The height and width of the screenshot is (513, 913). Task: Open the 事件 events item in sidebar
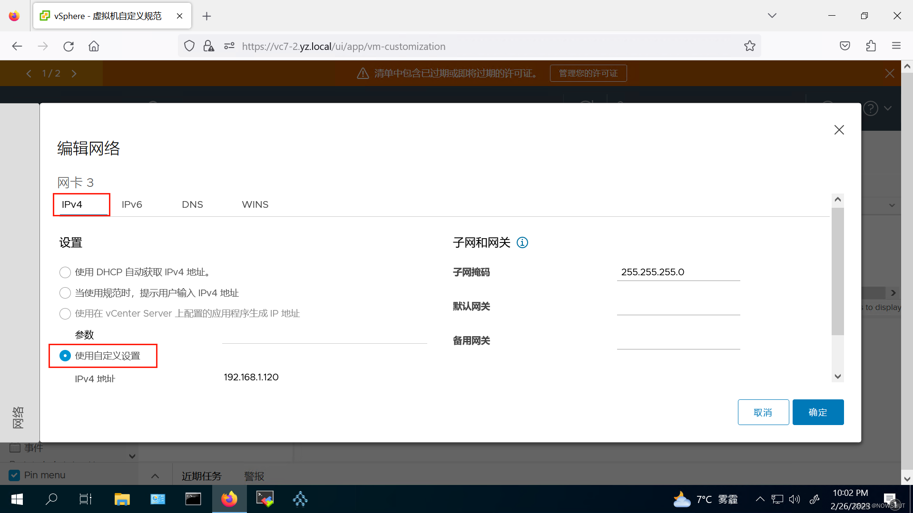click(x=33, y=447)
